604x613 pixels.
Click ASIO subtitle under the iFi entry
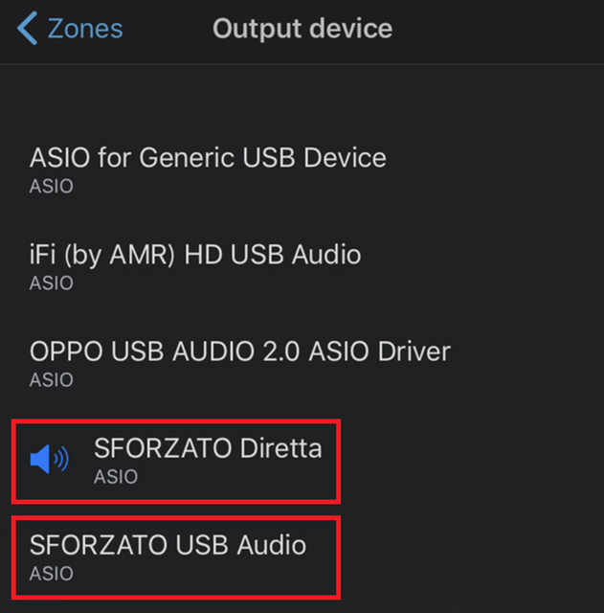click(x=51, y=283)
